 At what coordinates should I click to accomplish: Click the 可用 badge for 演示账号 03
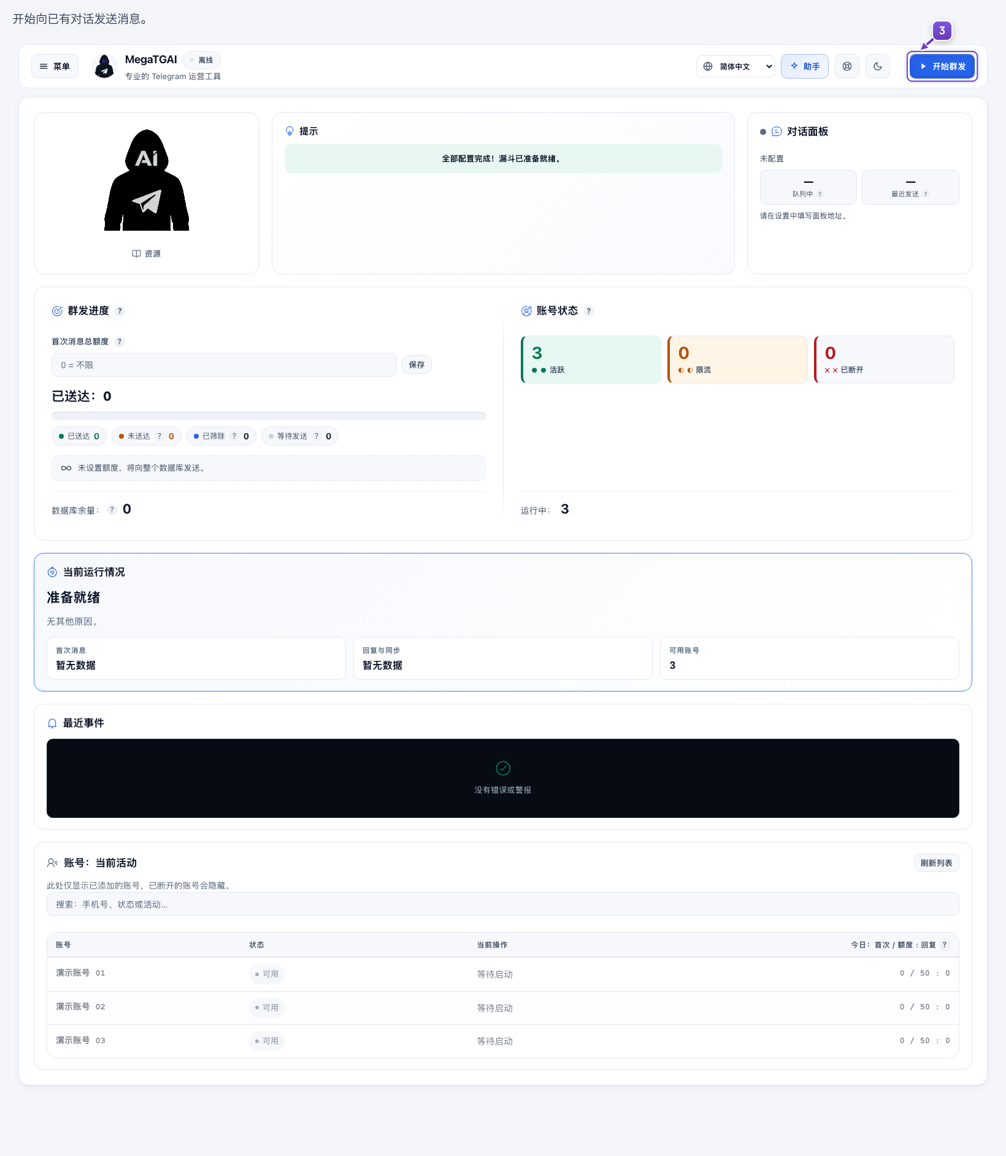(267, 1041)
